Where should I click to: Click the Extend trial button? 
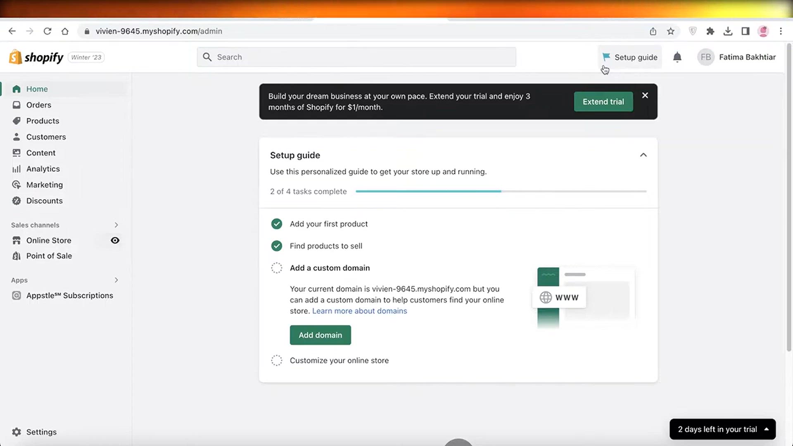pos(603,102)
